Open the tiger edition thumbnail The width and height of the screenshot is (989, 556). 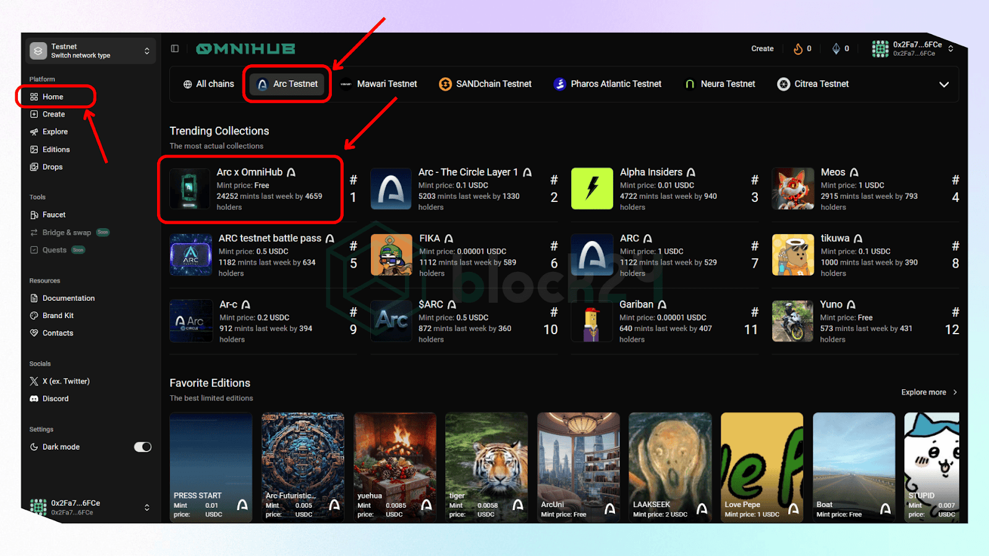(486, 466)
